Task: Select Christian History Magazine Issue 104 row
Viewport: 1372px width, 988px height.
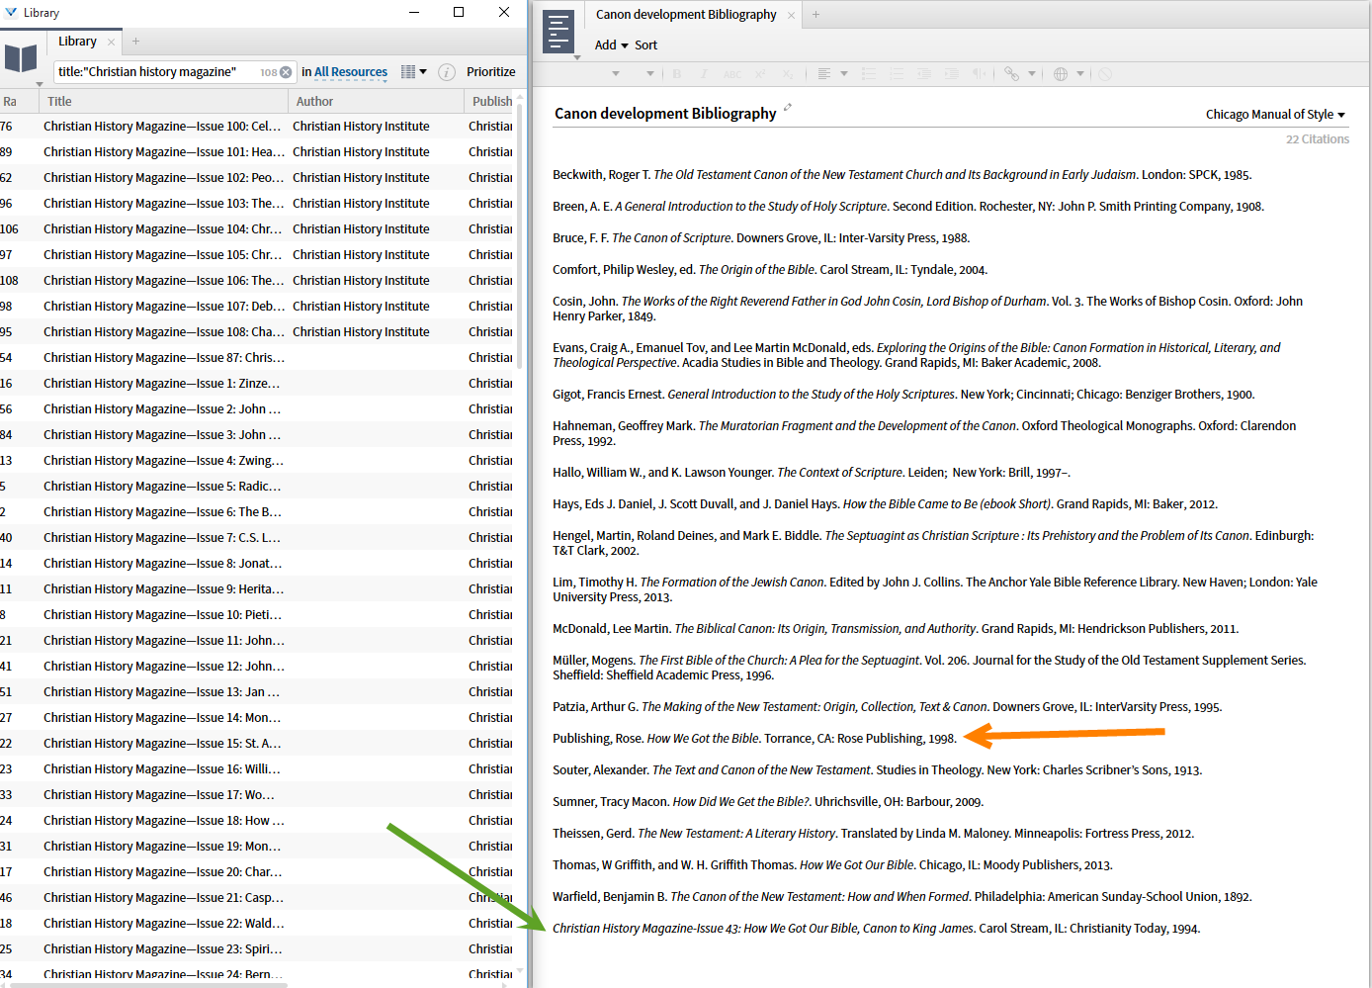Action: click(257, 229)
